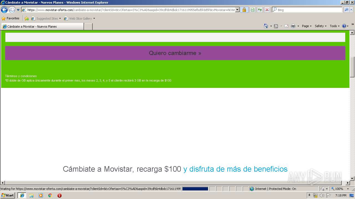Click the Quiero cambiarme button
This screenshot has width=355, height=199.
(175, 53)
